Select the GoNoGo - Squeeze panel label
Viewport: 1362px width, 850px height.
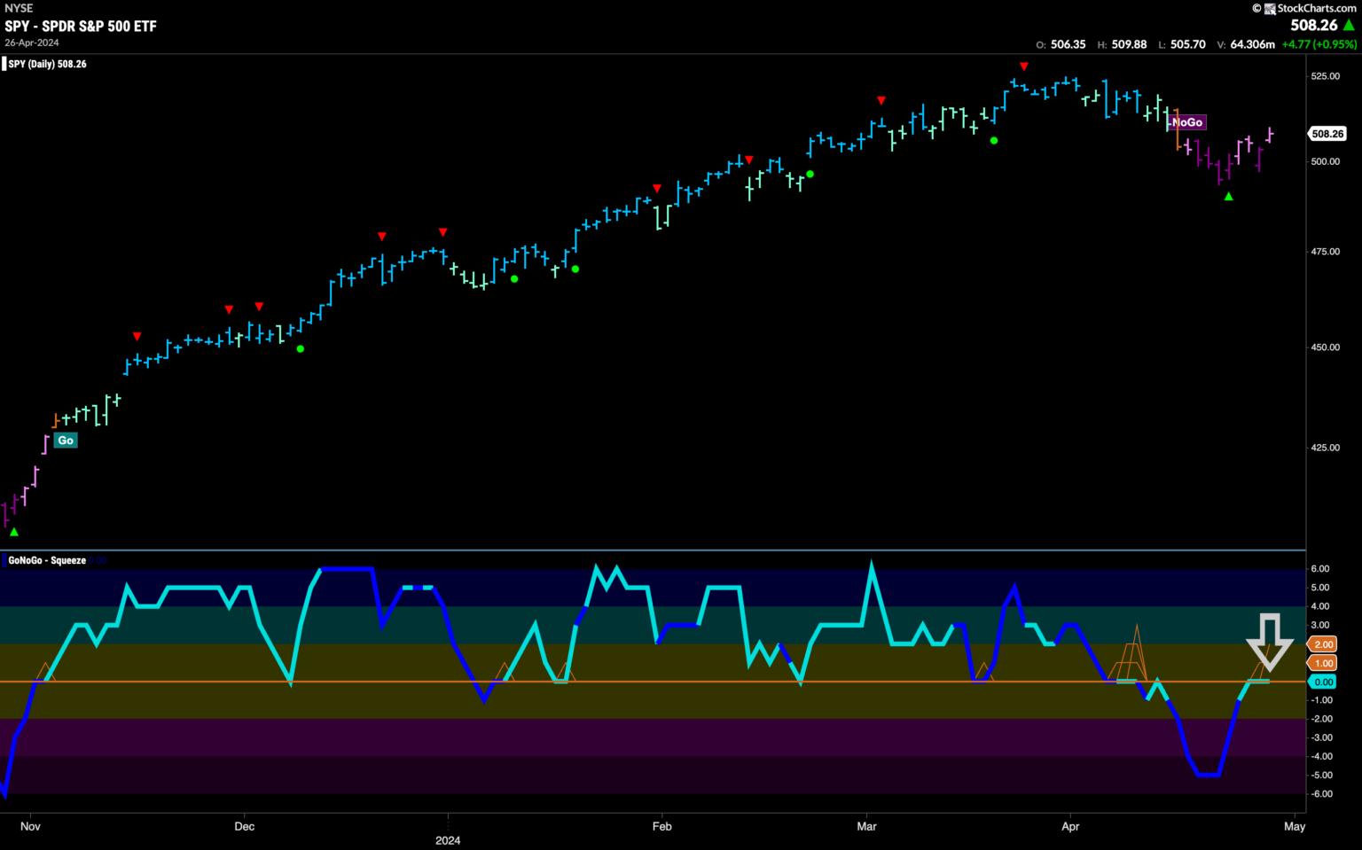46,560
